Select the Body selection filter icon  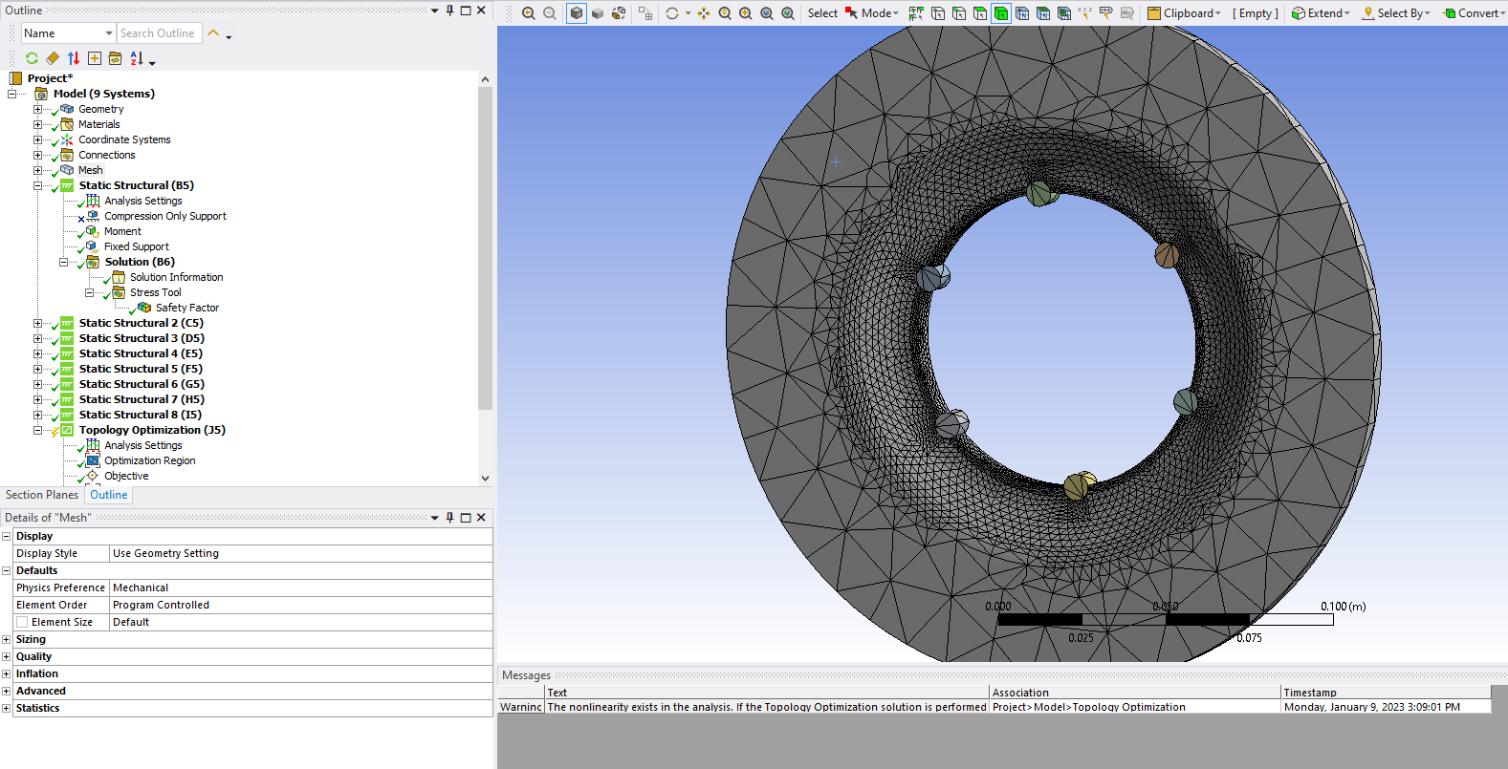coord(1001,13)
